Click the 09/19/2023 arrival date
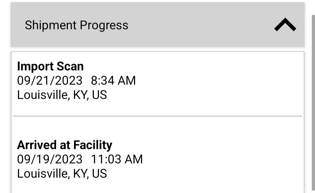This screenshot has height=193, width=315. click(50, 159)
